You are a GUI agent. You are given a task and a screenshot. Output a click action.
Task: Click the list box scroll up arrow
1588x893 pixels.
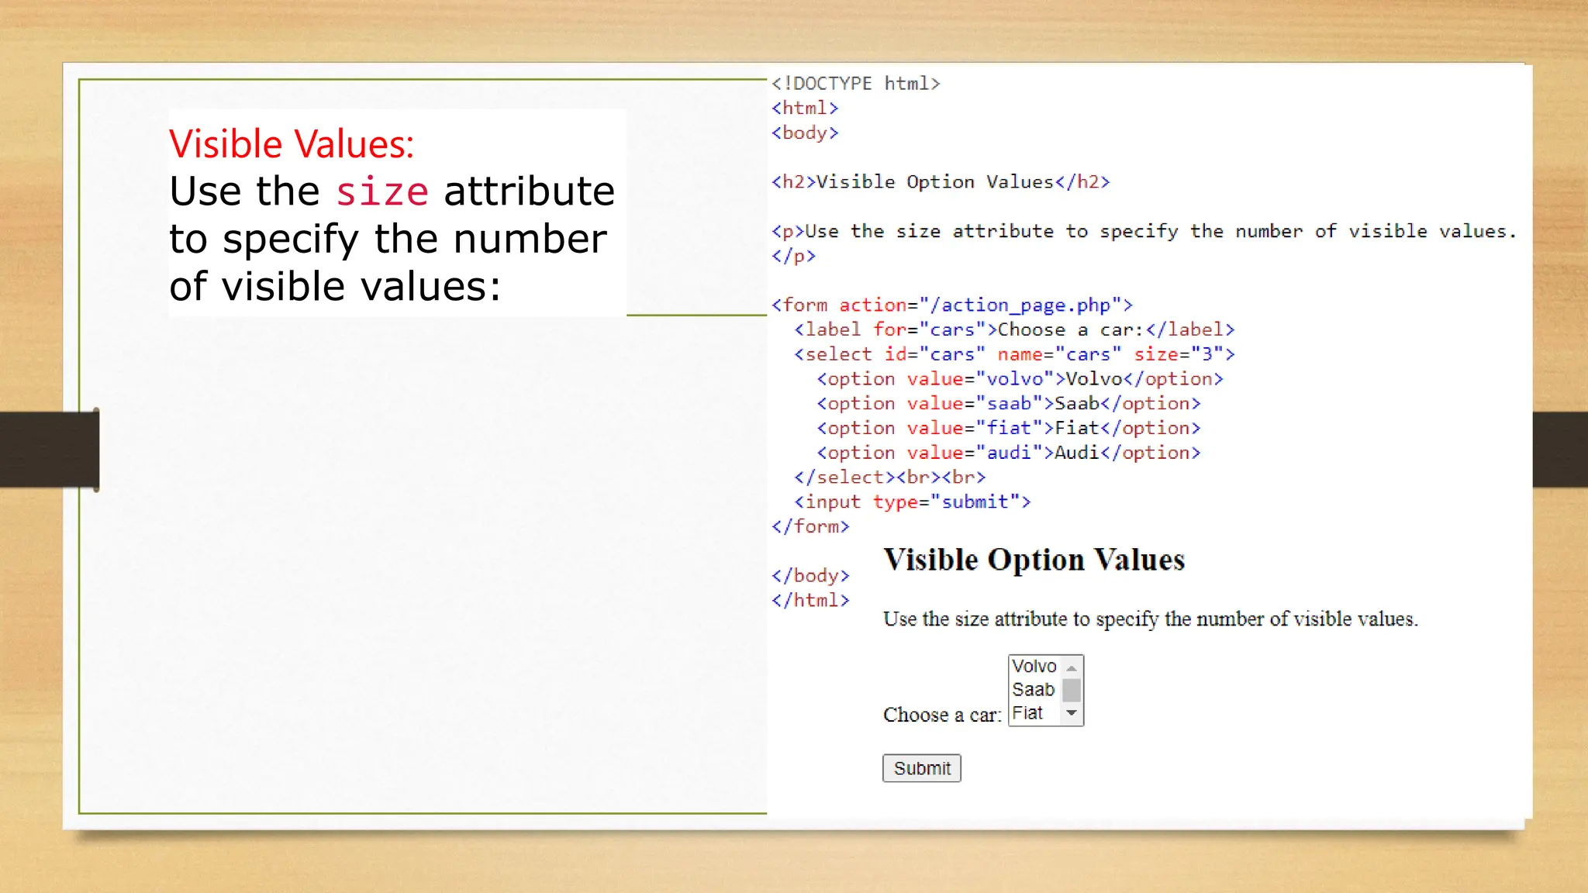click(1072, 667)
